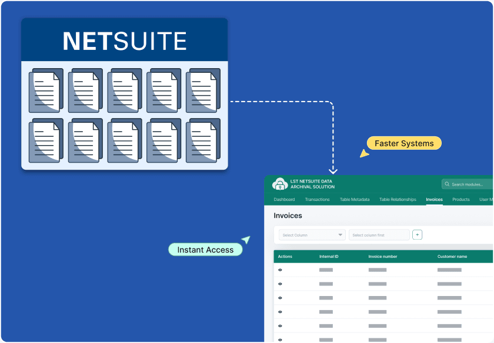Image resolution: width=494 pixels, height=343 pixels.
Task: Click the Select Column dropdown arrow
Action: coord(341,235)
